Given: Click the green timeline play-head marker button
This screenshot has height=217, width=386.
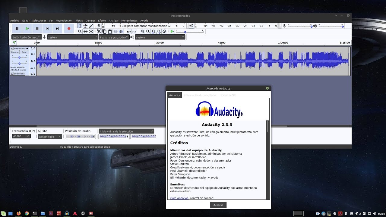Looking at the screenshot, I should pos(14,42).
